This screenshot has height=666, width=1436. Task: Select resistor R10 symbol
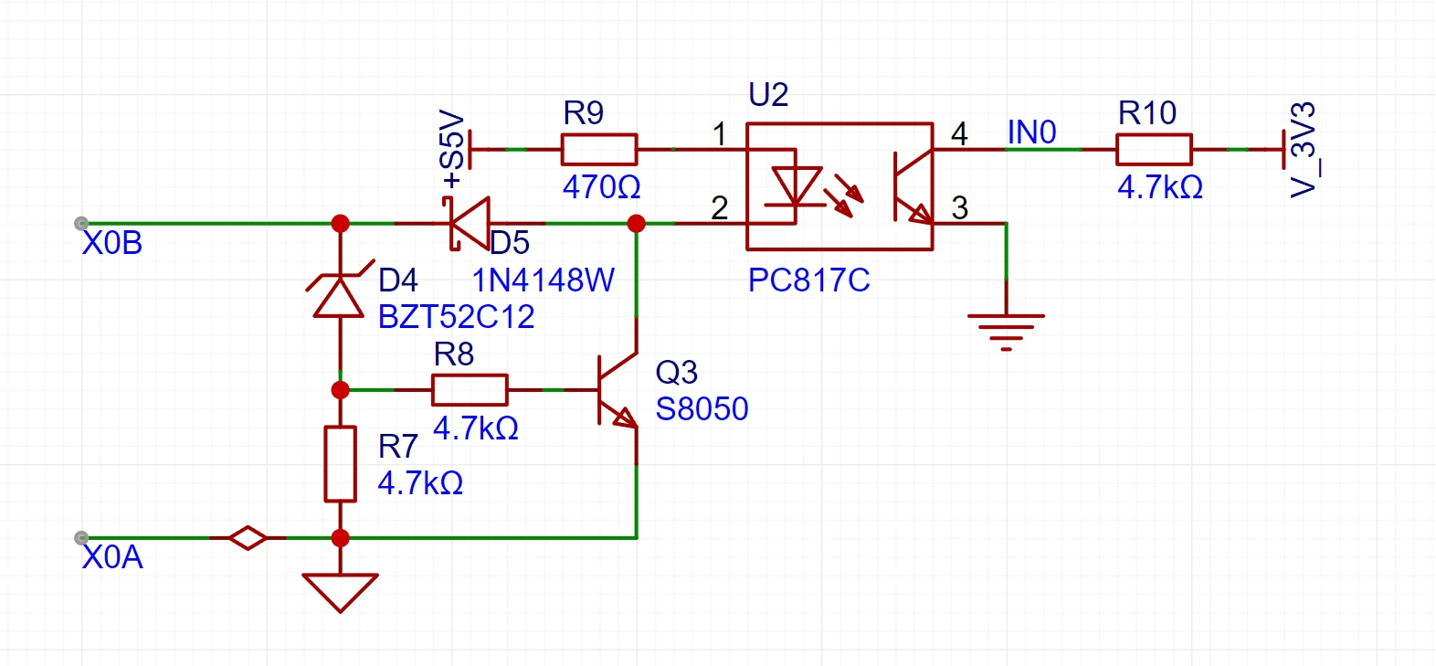(1153, 149)
